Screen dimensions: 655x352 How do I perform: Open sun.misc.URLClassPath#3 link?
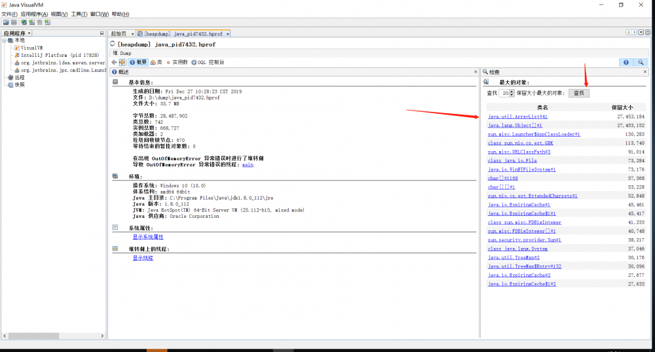coord(519,152)
